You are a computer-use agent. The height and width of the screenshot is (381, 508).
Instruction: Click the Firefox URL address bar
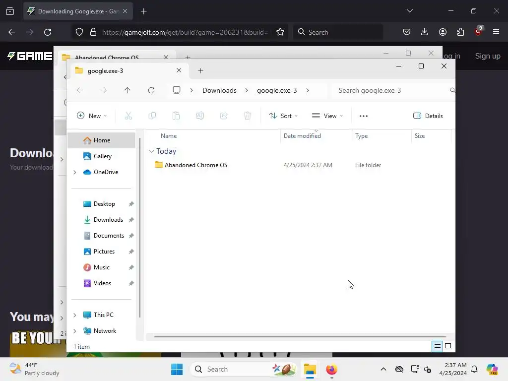point(185,32)
